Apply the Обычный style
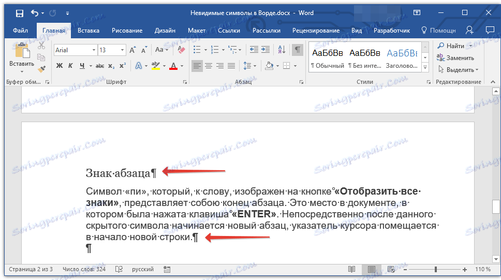Image resolution: width=501 pixels, height=280 pixels. pos(328,58)
